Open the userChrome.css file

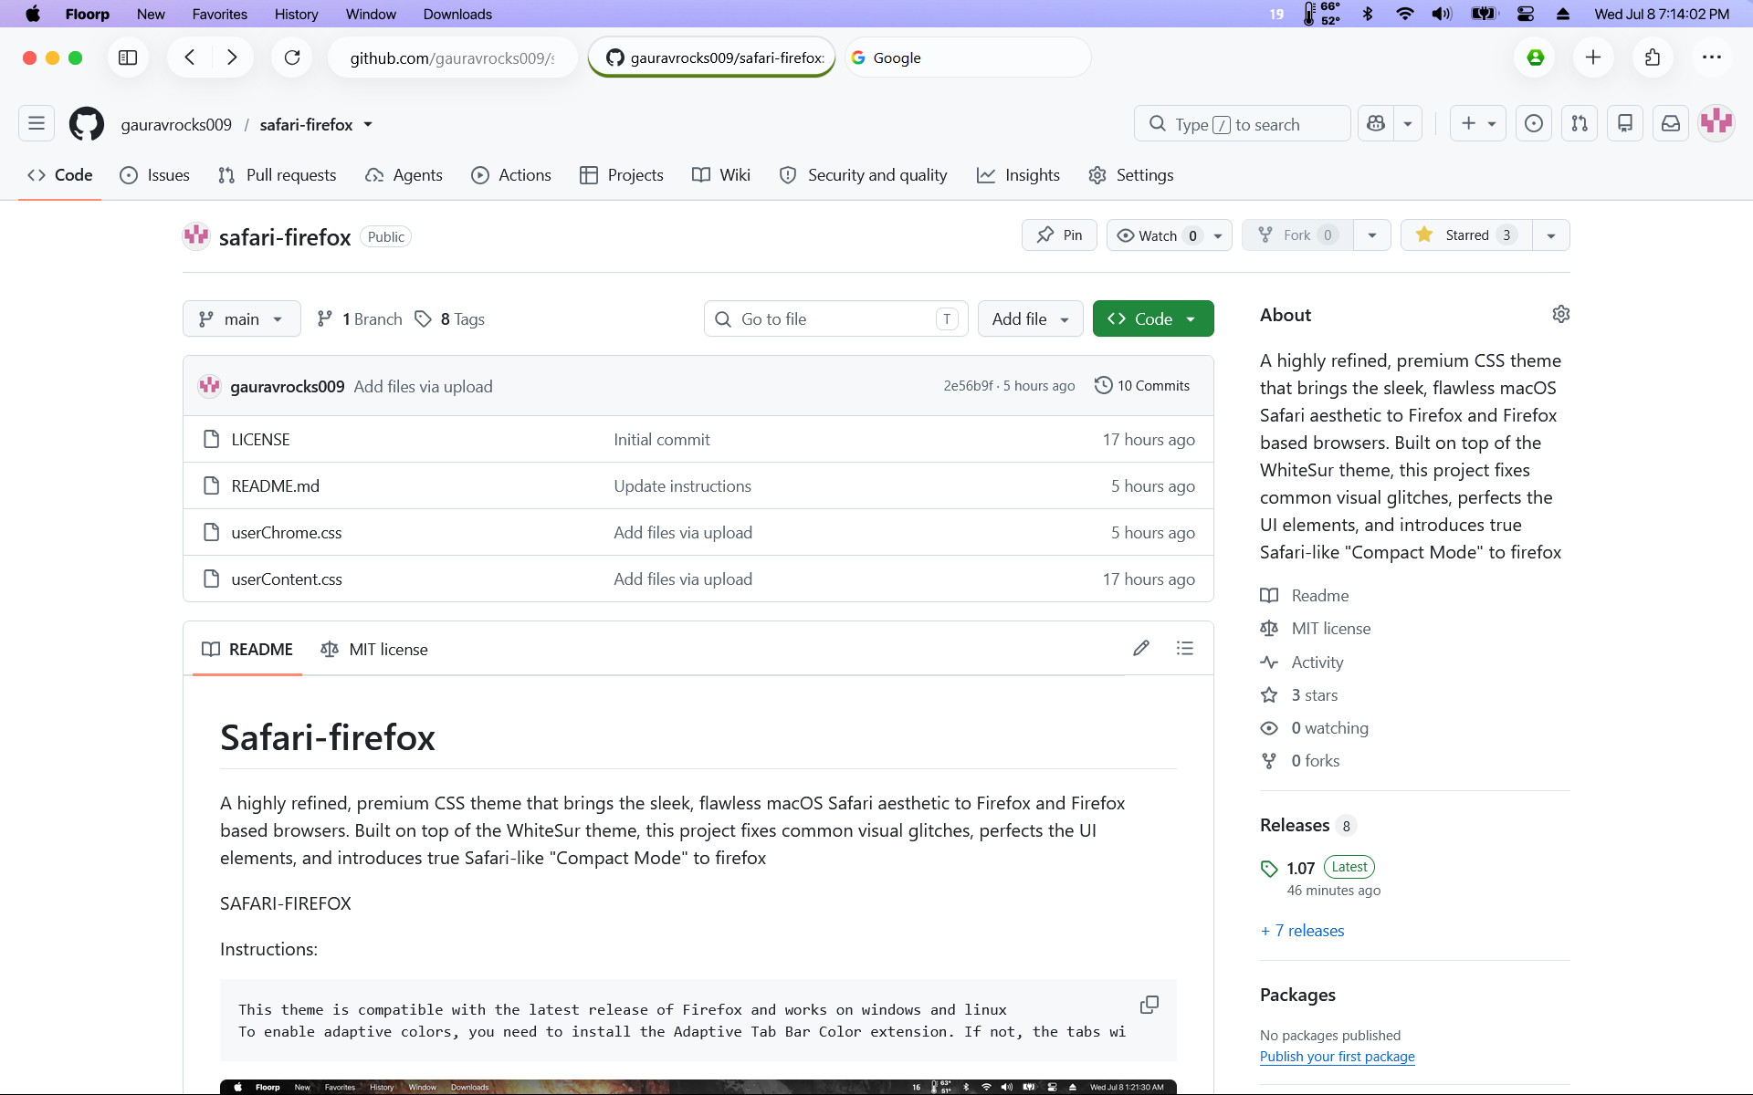click(x=286, y=532)
